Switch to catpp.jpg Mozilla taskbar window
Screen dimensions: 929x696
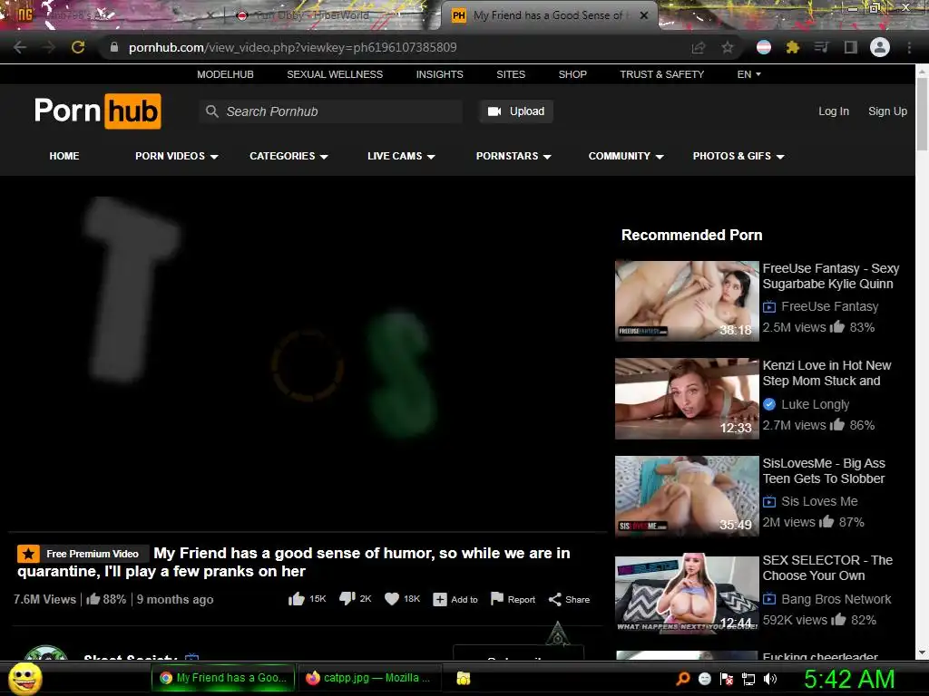370,678
